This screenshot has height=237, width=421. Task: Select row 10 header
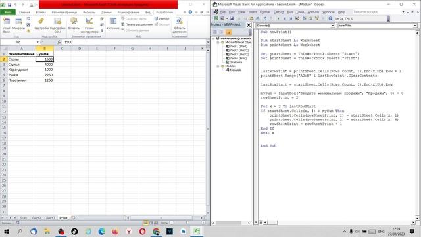click(4, 101)
